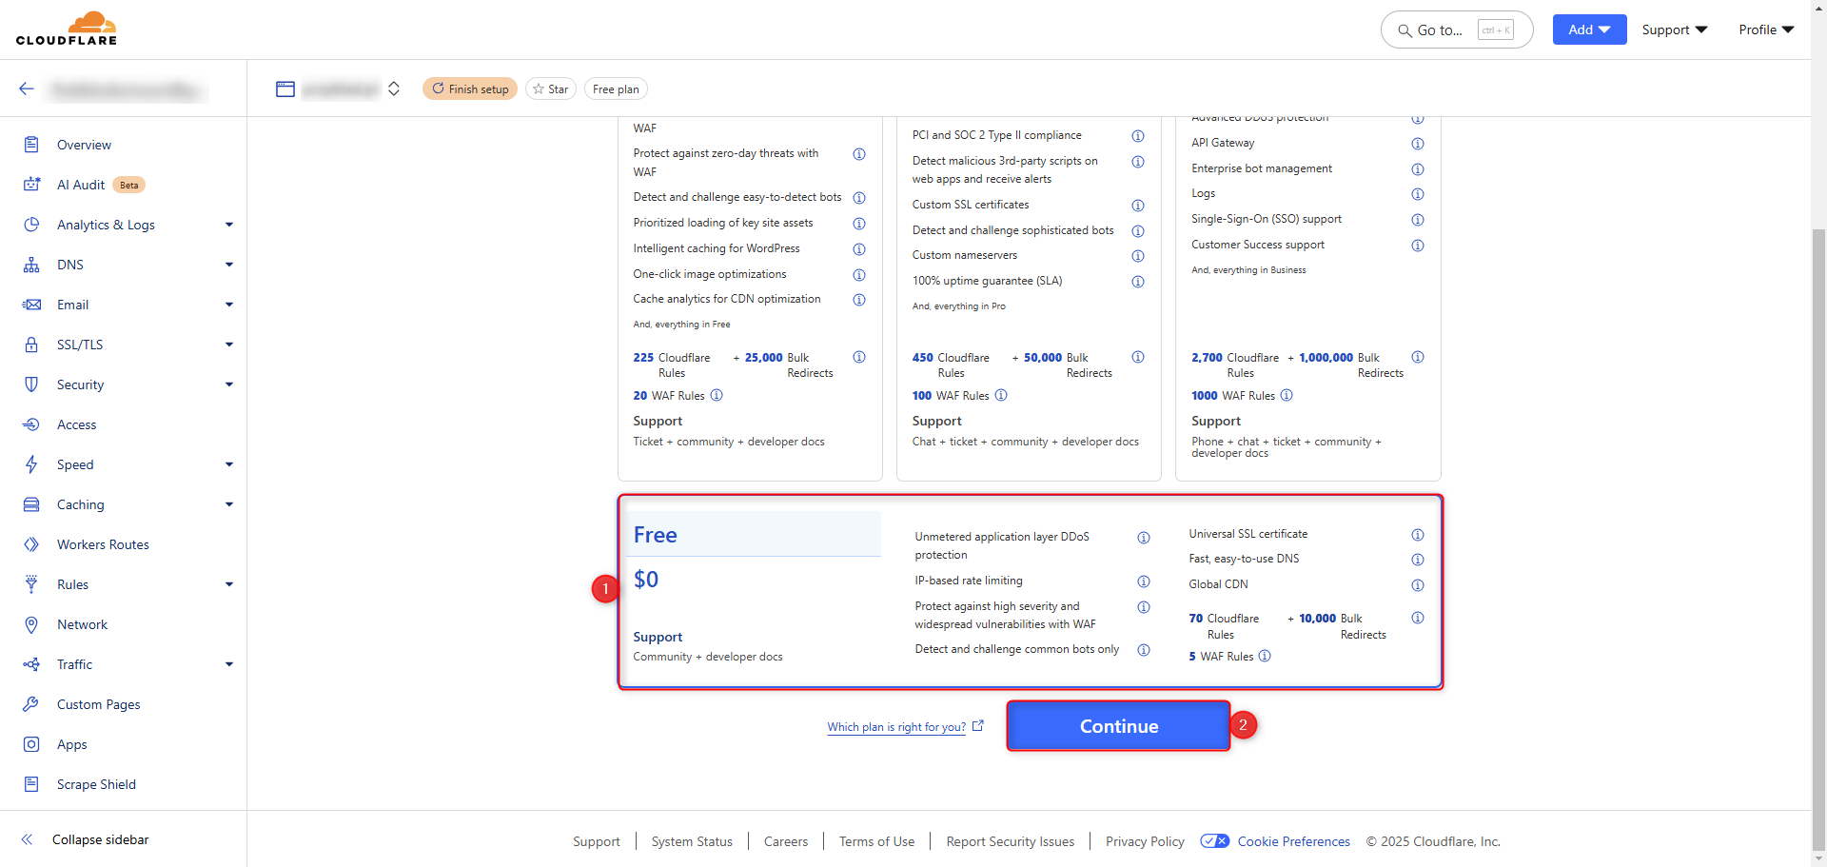Click the Network location pin icon

coord(31,624)
